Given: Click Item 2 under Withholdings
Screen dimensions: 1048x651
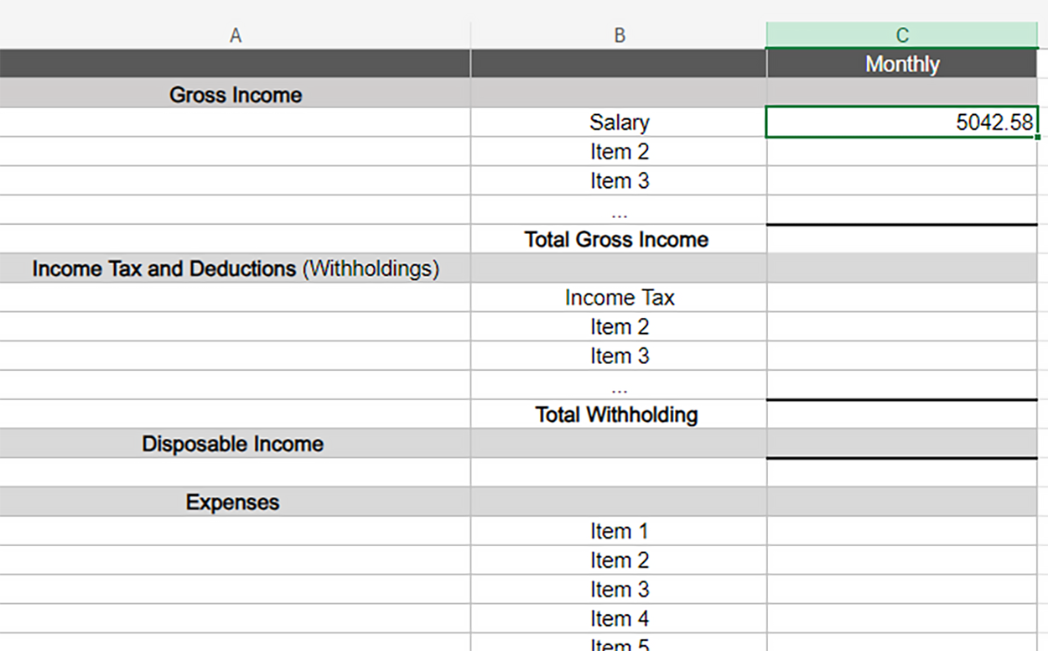Looking at the screenshot, I should click(619, 326).
